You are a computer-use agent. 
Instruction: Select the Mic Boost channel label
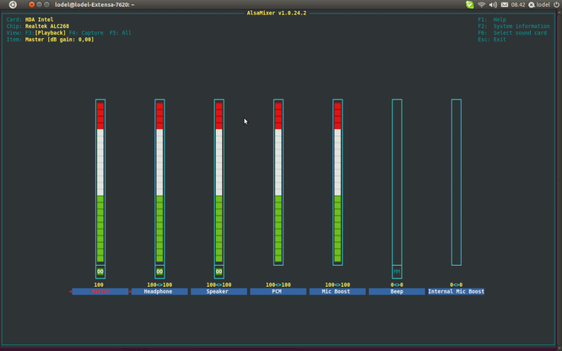338,291
